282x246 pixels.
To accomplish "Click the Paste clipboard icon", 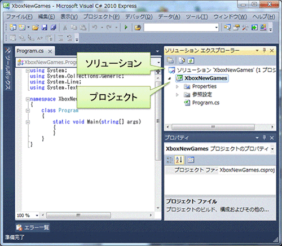I will [83, 28].
